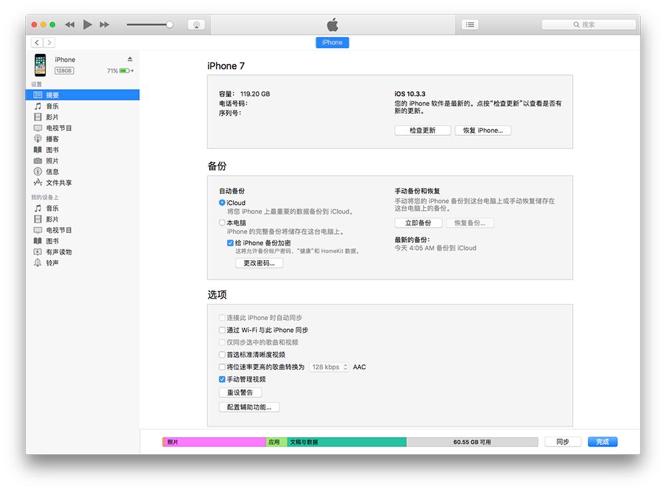Open 文件共享 in the sidebar
The width and height of the screenshot is (666, 491).
point(83,183)
